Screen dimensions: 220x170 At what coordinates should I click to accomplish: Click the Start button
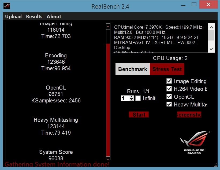[x=139, y=114]
